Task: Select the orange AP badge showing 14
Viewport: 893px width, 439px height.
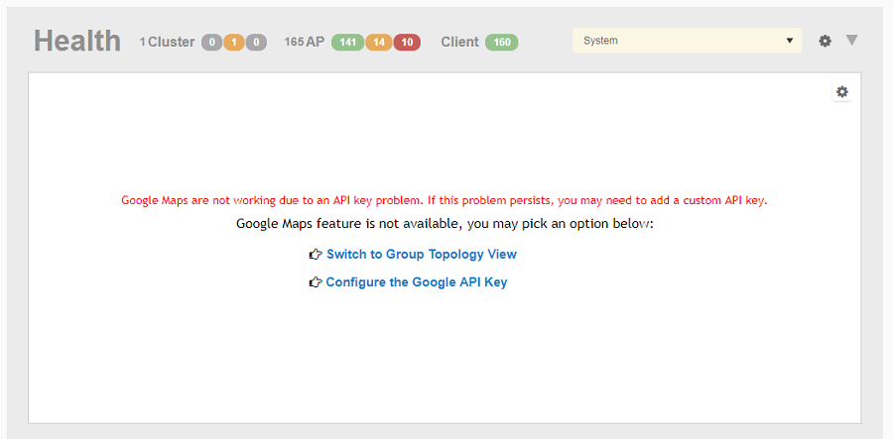Action: point(379,43)
